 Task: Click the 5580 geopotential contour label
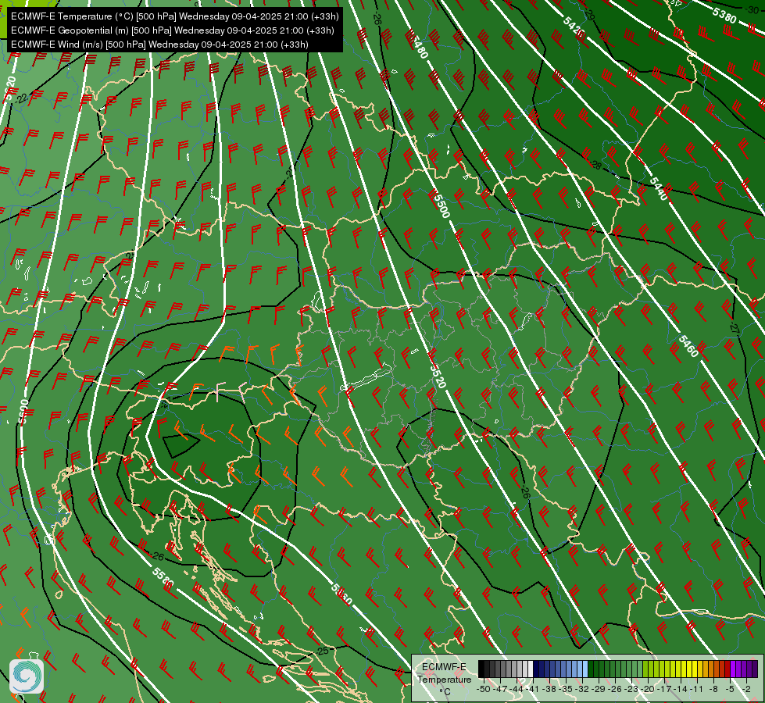163,577
